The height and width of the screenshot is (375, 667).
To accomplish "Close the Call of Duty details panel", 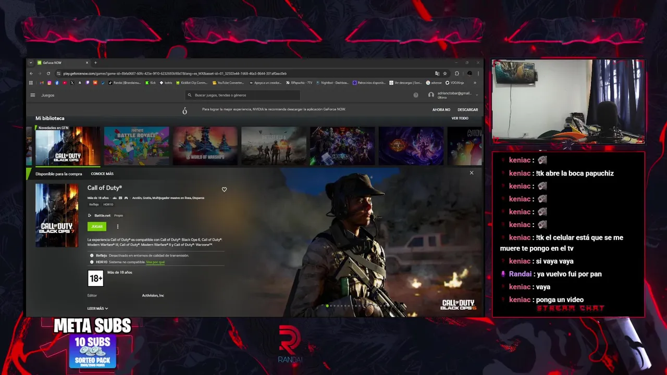I will tap(472, 173).
